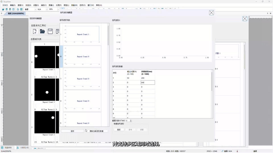The image size is (273, 153).
Task: Expand the N/A magnification dropdown
Action: (47, 9)
